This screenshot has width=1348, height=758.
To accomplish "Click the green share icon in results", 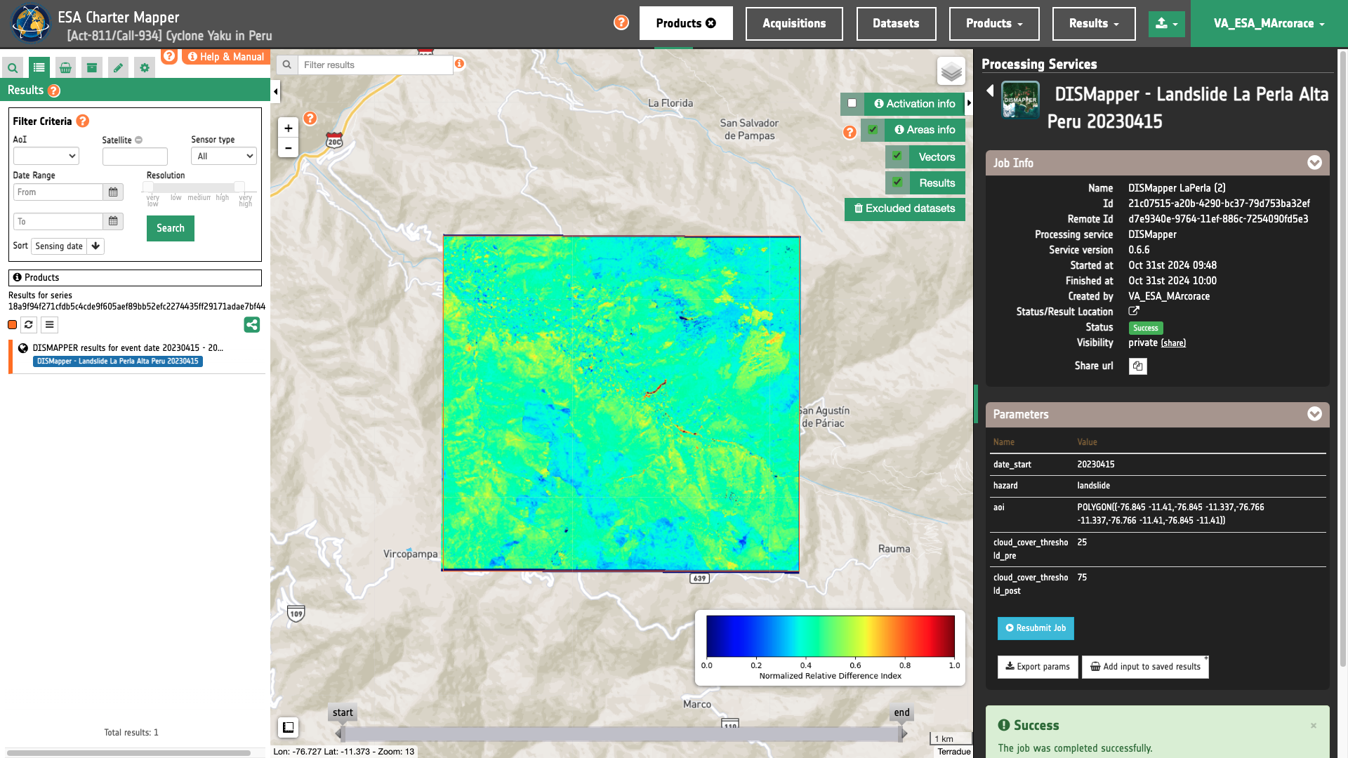I will pyautogui.click(x=251, y=325).
